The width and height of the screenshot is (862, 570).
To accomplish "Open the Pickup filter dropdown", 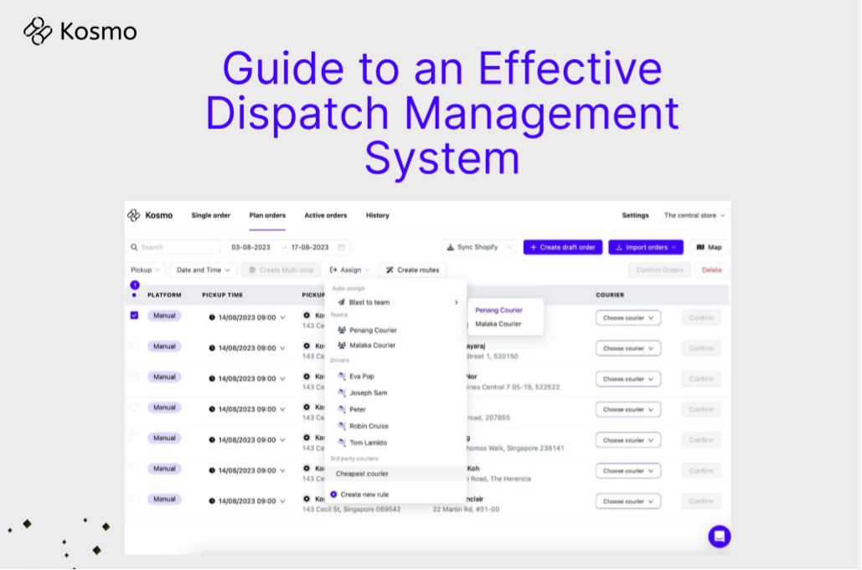I will (144, 269).
